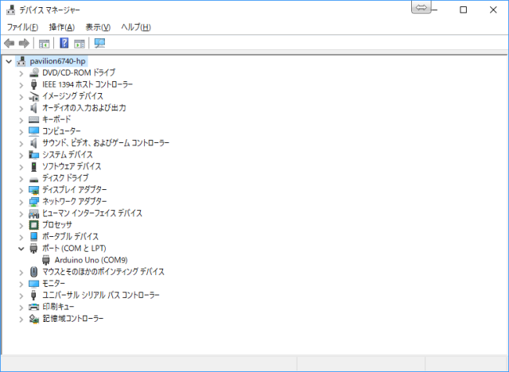Click the 印刷キュー printer icon
Image resolution: width=509 pixels, height=372 pixels.
[33, 307]
